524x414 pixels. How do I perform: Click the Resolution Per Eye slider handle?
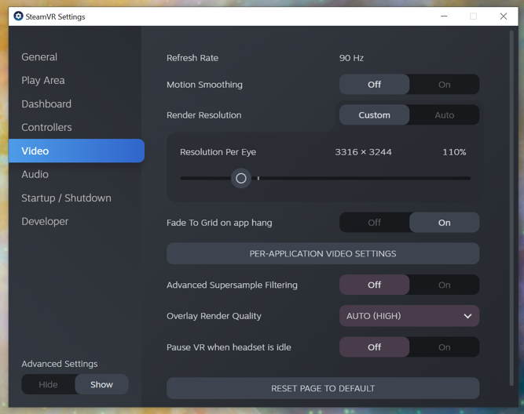point(241,179)
